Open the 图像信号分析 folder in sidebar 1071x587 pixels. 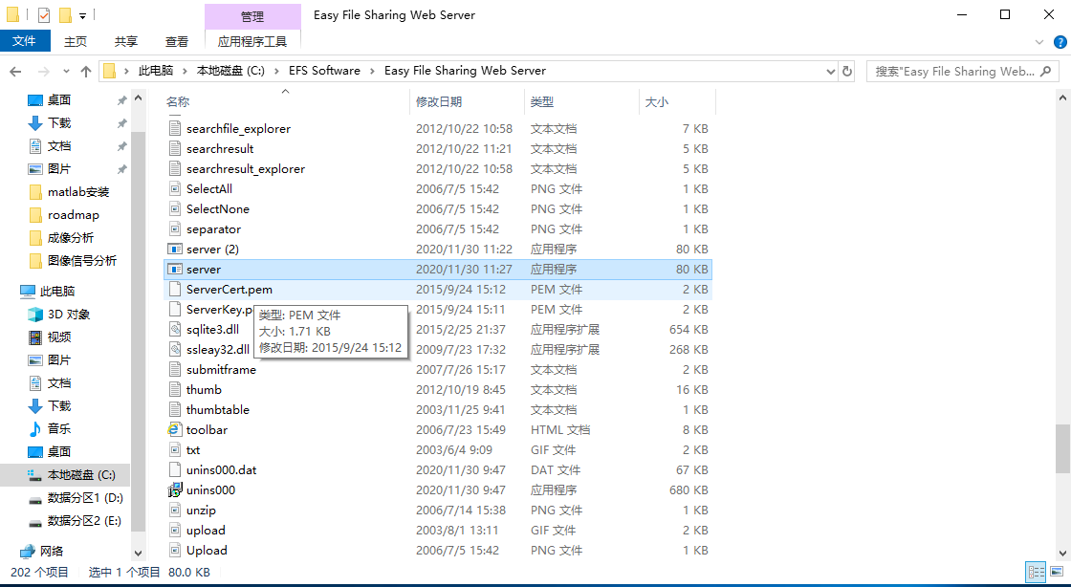point(82,261)
